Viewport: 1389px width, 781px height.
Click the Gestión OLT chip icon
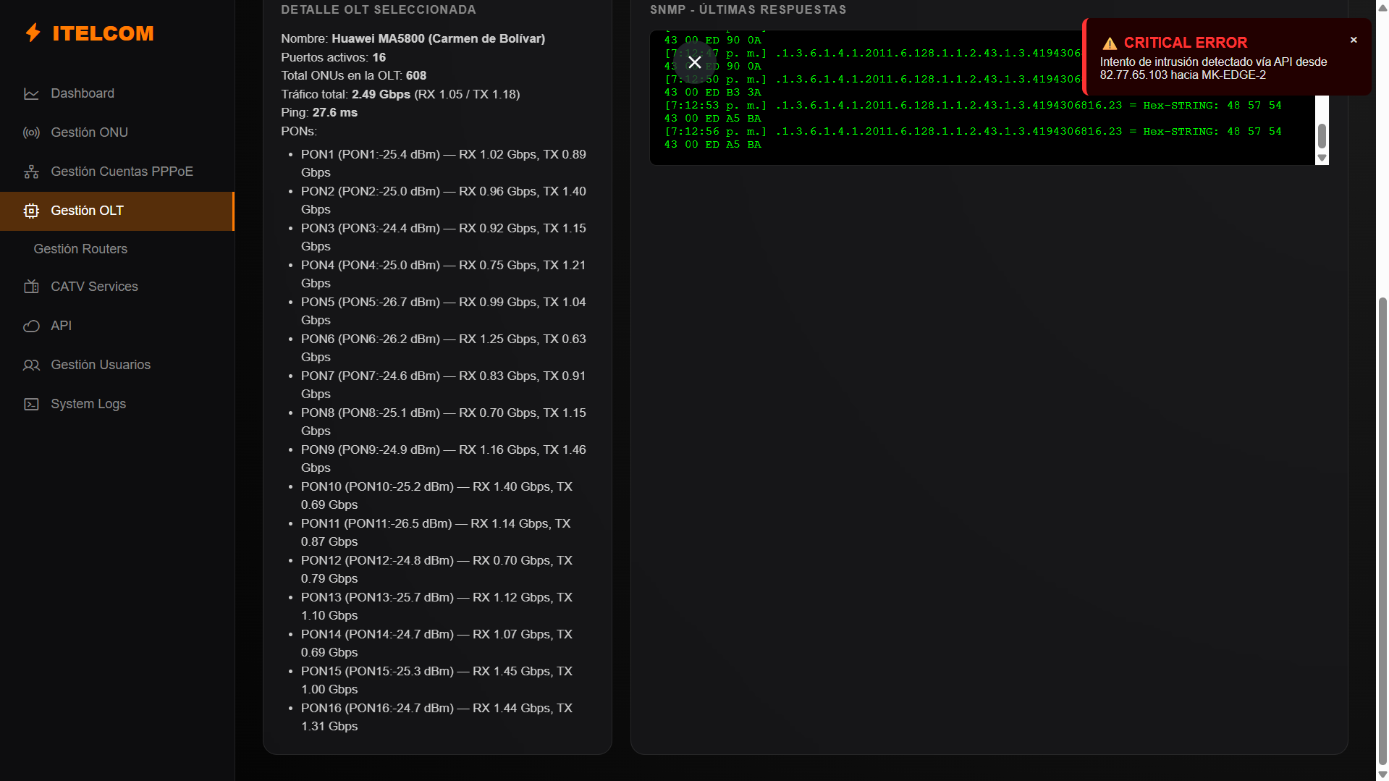(31, 211)
